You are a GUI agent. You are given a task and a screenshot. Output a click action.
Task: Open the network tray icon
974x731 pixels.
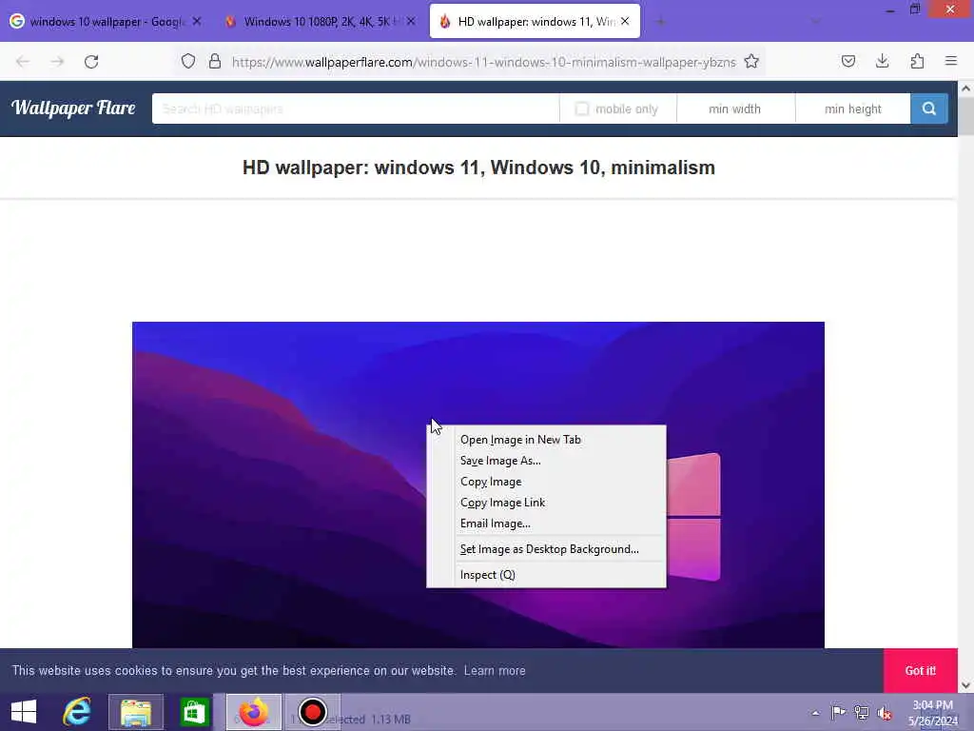862,713
